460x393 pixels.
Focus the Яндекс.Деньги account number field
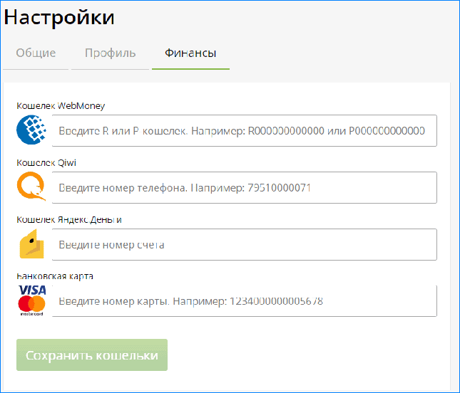click(245, 244)
